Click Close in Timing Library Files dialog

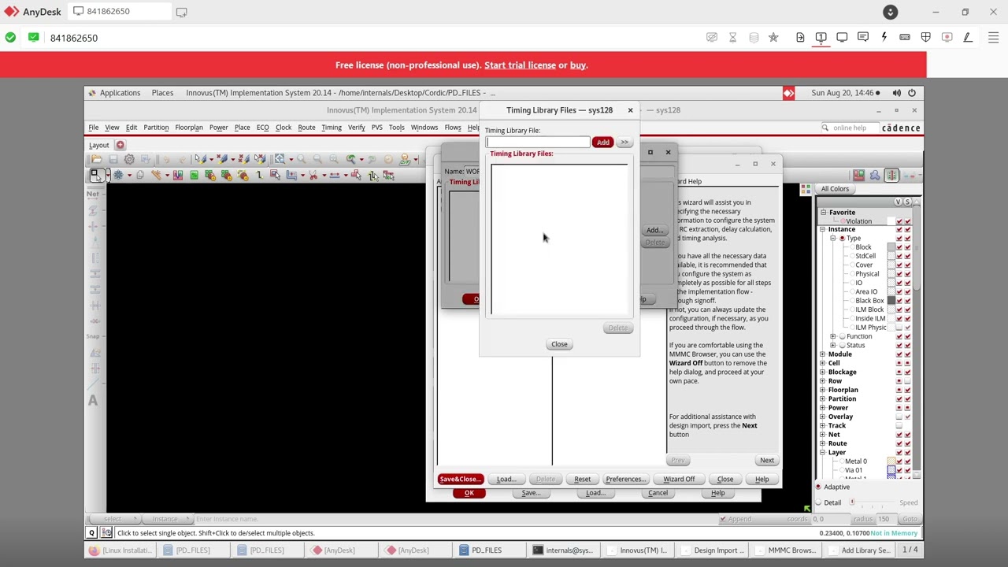pyautogui.click(x=559, y=344)
